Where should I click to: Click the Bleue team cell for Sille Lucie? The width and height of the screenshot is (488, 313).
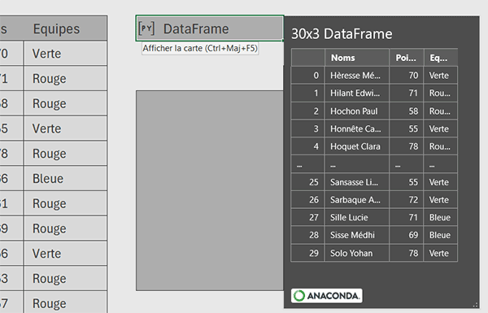coord(440,218)
